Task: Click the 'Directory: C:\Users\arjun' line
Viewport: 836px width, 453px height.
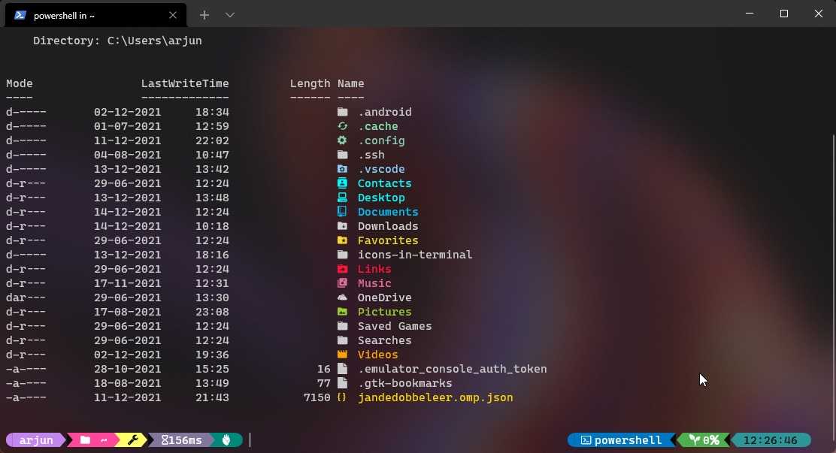Action: click(x=117, y=41)
